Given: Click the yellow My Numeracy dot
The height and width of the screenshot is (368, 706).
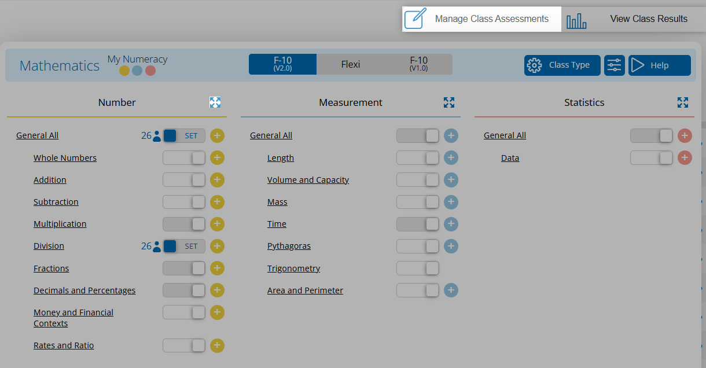Looking at the screenshot, I should click(124, 71).
